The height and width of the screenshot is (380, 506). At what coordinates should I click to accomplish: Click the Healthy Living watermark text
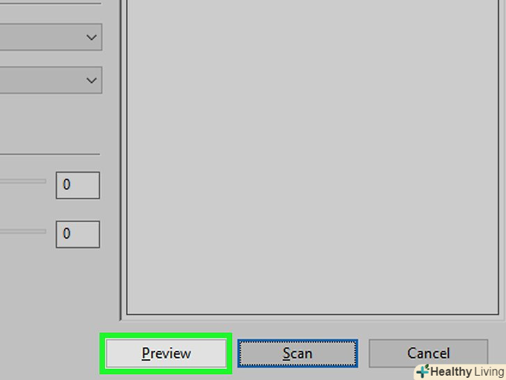[x=467, y=372]
